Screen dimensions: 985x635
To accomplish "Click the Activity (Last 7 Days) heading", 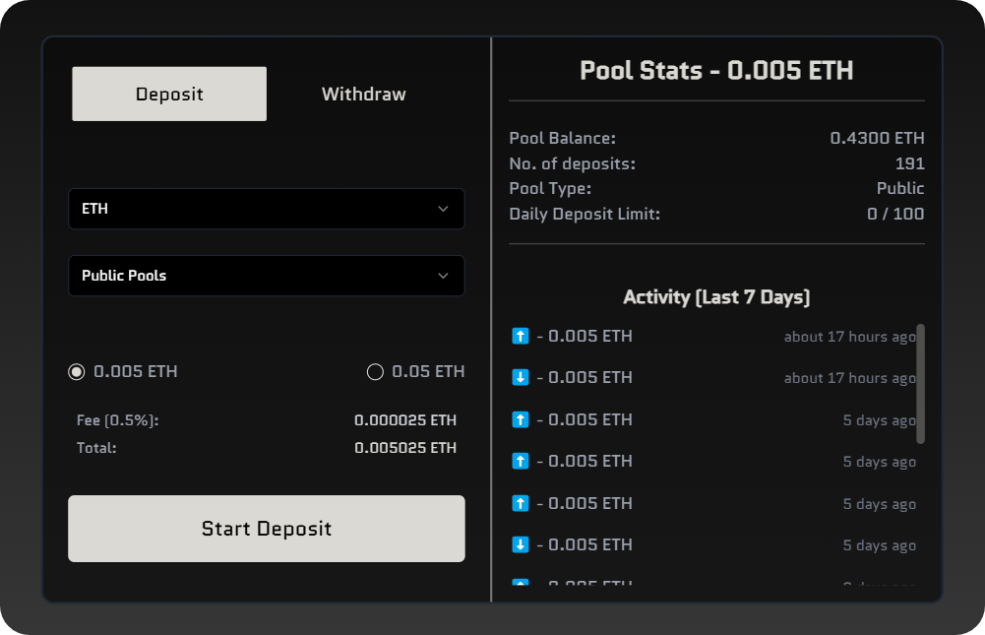I will 716,297.
